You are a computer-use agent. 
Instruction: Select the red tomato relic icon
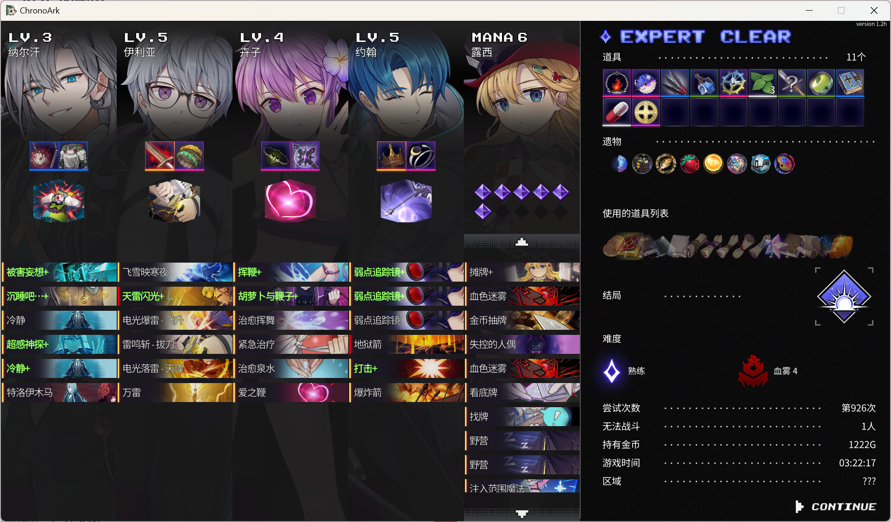(690, 164)
